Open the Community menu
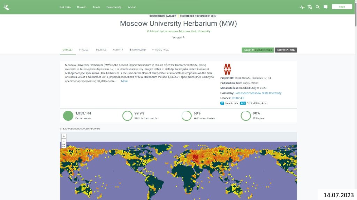 coord(114,7)
